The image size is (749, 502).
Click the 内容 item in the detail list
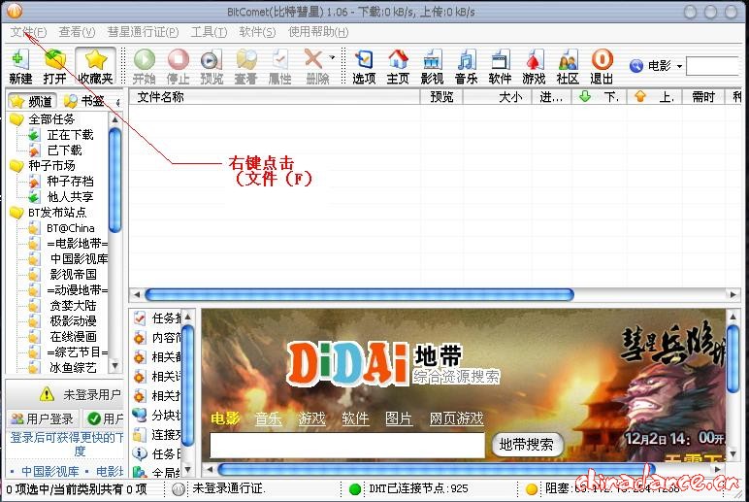[x=156, y=338]
